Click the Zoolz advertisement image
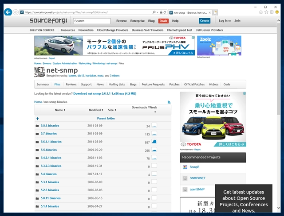 pyautogui.click(x=219, y=46)
